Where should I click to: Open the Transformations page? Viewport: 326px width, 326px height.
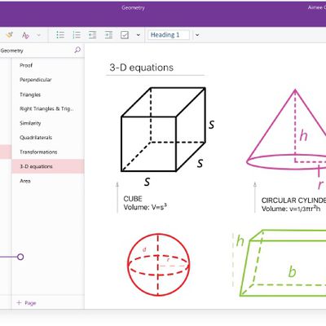coord(48,152)
